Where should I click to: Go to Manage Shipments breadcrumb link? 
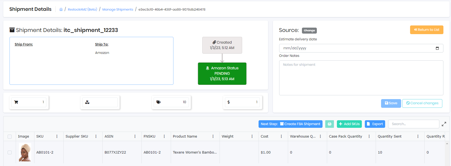tap(118, 9)
